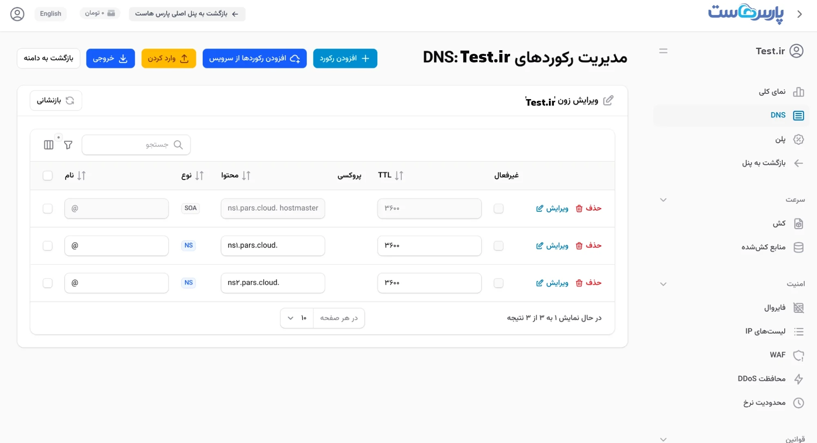Image resolution: width=817 pixels, height=443 pixels.
Task: Collapse sidebar with the chevron beside the logo
Action: (800, 14)
